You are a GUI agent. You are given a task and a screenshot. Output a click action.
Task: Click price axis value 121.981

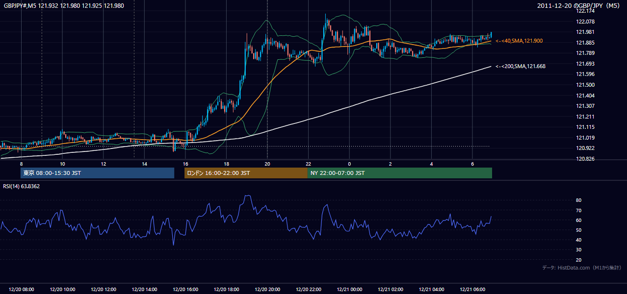(585, 32)
